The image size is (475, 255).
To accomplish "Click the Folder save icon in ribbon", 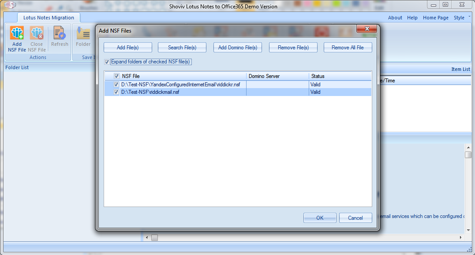I will click(x=83, y=36).
